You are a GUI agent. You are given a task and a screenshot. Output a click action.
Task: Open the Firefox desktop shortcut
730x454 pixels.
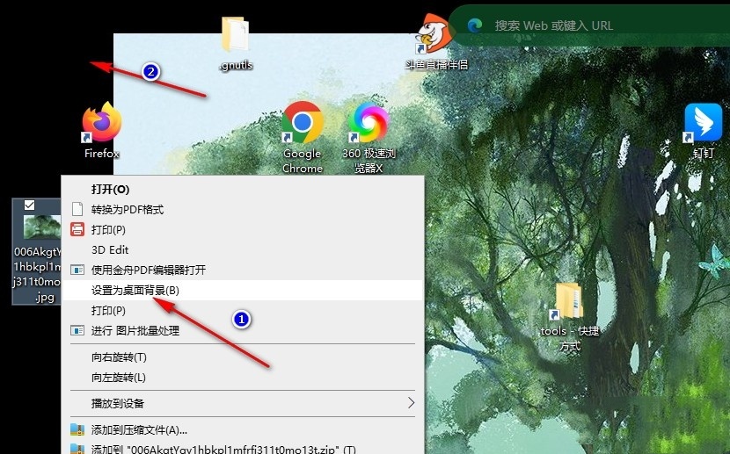101,124
